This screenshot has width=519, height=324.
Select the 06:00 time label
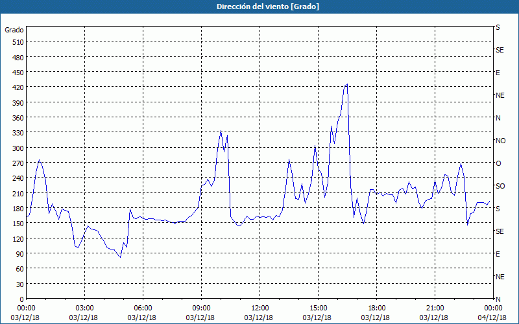coord(143,308)
